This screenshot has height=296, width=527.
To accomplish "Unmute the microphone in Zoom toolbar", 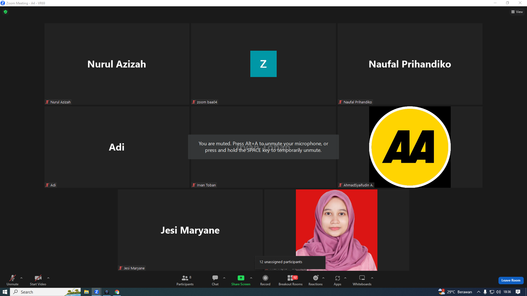I will click(12, 280).
